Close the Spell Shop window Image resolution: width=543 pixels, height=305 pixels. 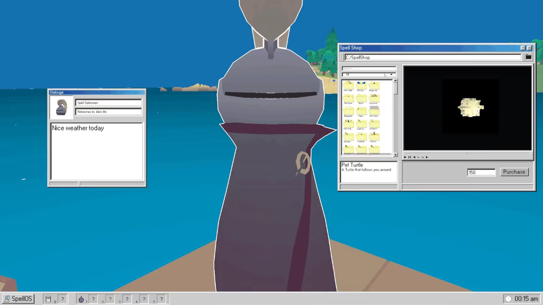tap(529, 48)
